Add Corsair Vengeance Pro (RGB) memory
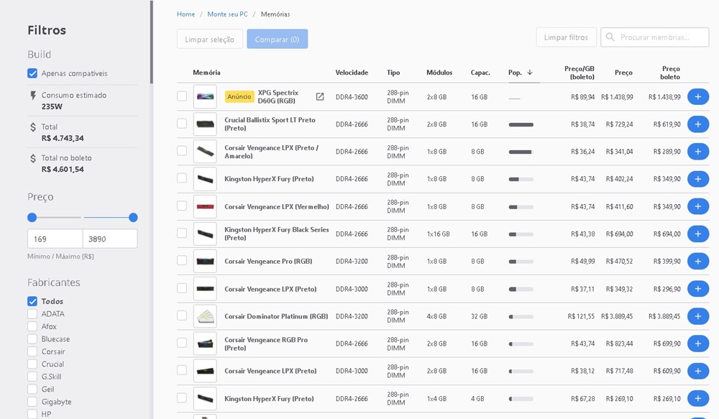The height and width of the screenshot is (419, 719). tap(698, 262)
